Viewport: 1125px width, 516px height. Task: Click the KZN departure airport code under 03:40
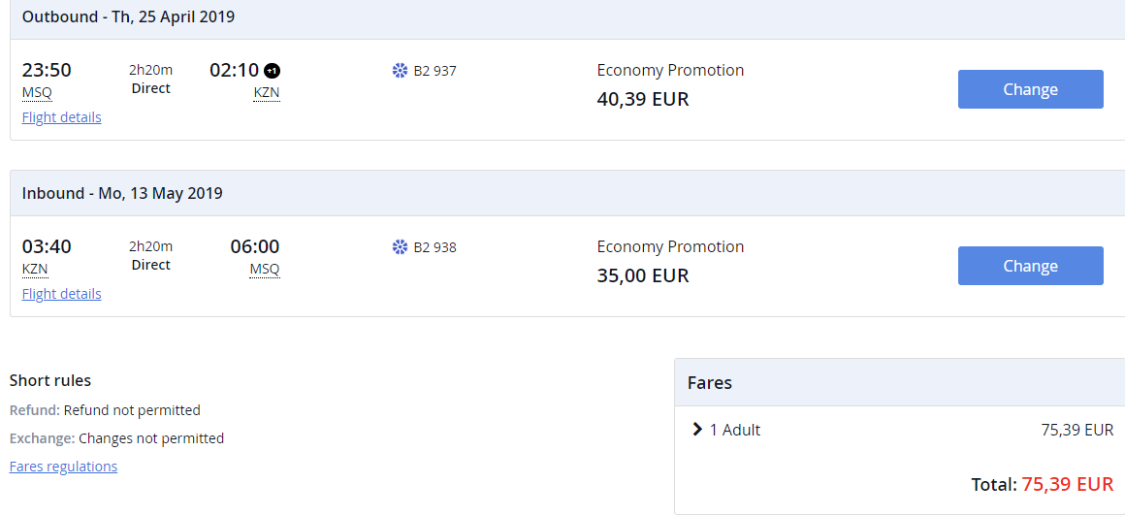(35, 269)
